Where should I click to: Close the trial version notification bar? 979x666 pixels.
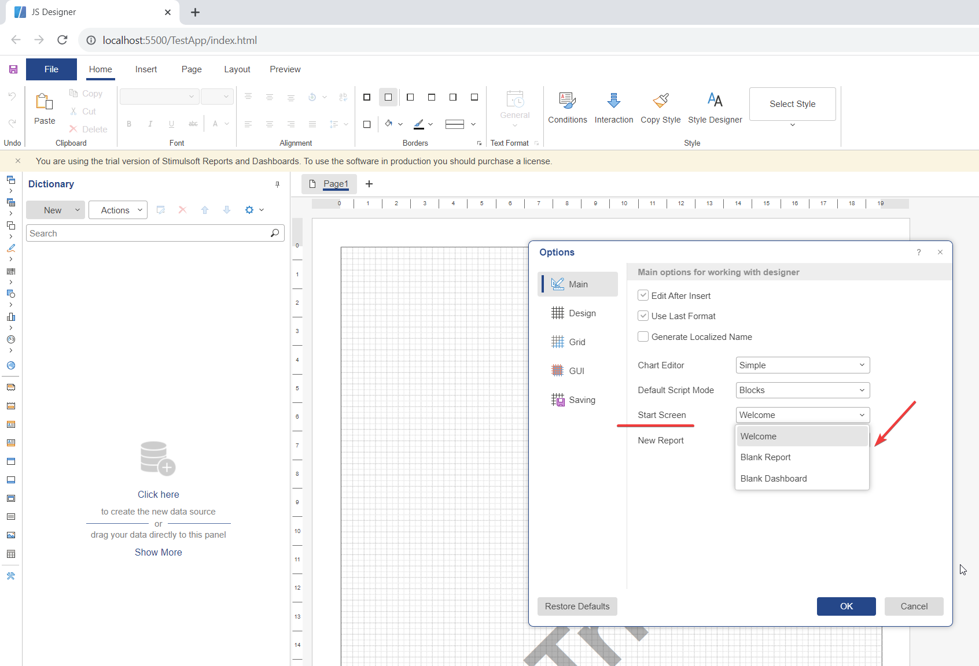[18, 161]
